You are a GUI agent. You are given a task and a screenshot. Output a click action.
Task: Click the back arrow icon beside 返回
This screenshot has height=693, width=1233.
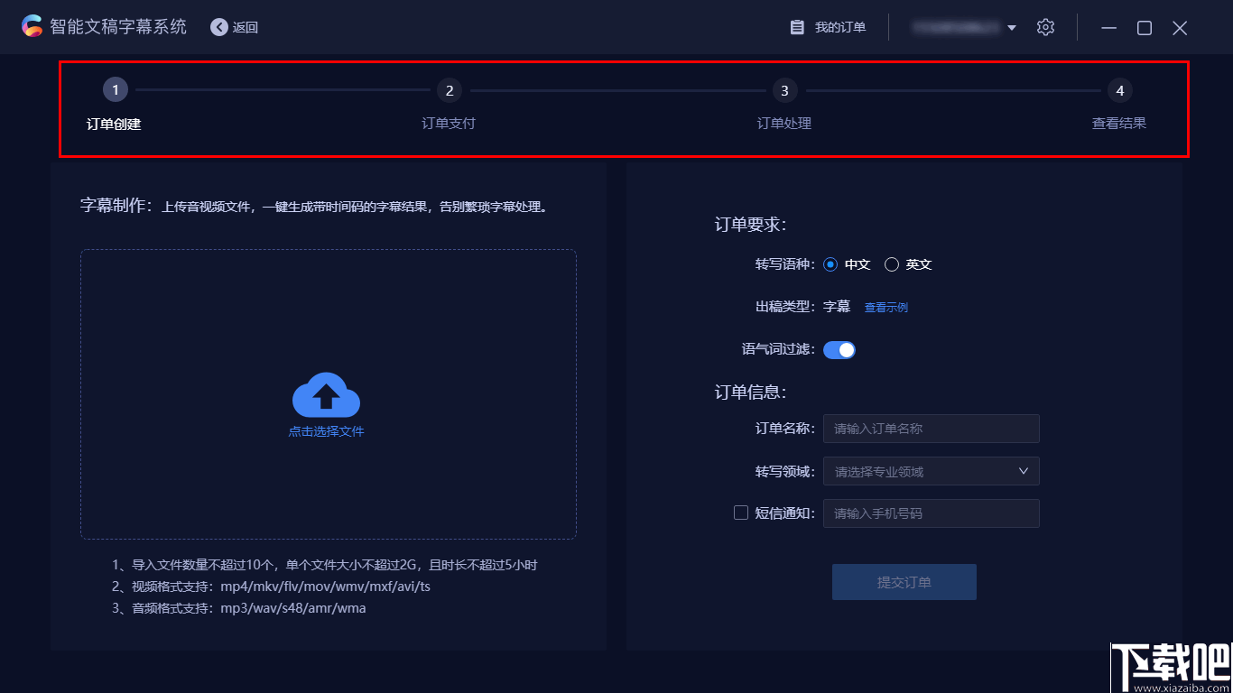tap(218, 27)
